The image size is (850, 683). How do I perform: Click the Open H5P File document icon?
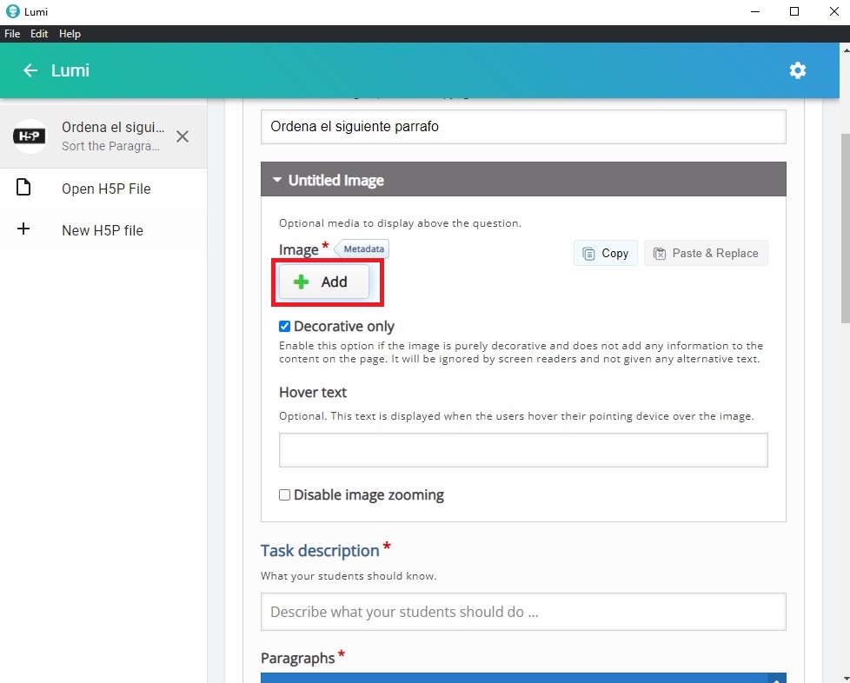23,189
